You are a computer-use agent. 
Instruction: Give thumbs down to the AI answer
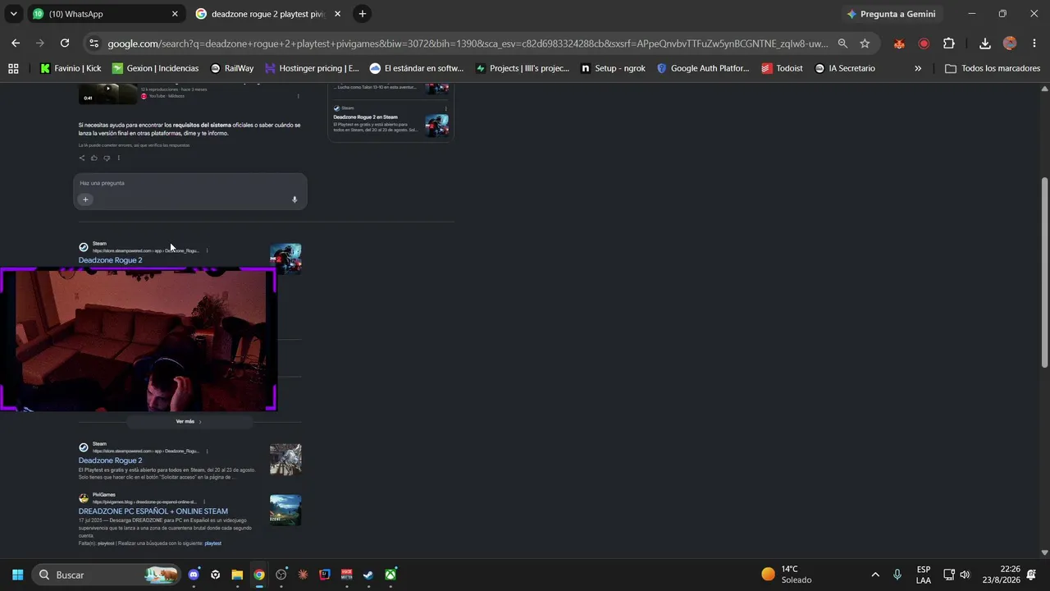(106, 158)
